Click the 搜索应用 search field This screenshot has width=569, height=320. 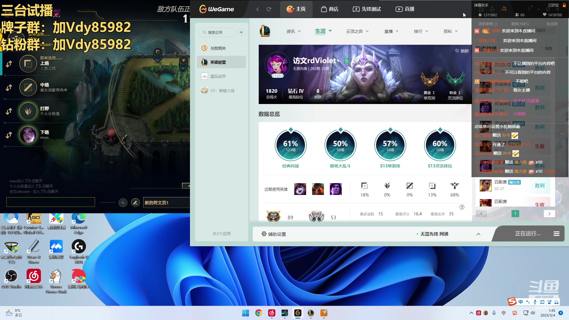pos(218,32)
